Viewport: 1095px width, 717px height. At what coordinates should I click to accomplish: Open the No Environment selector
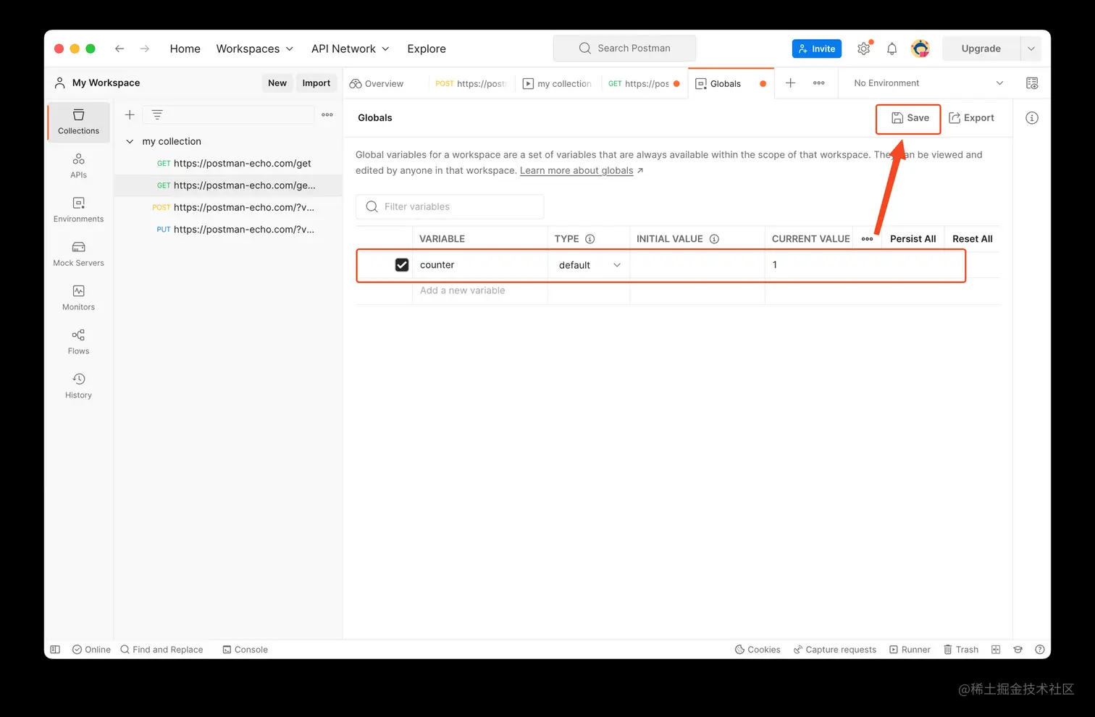[x=928, y=83]
